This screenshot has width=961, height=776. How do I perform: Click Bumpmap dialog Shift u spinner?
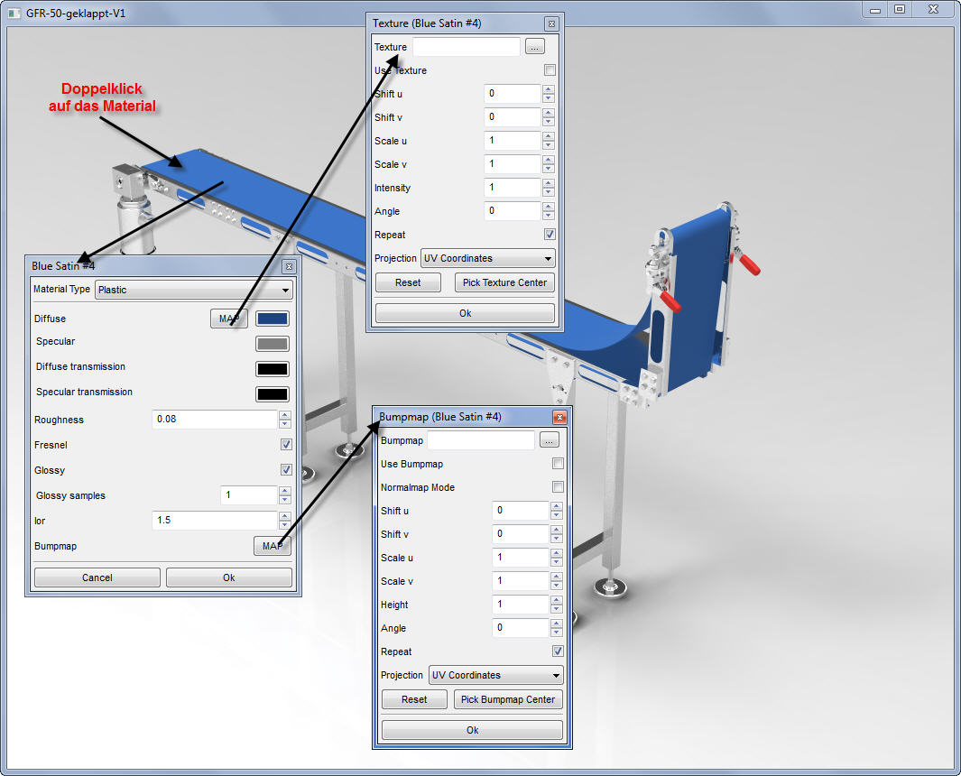[557, 511]
